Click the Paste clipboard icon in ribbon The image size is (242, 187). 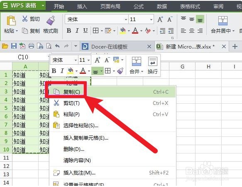pyautogui.click(x=11, y=20)
